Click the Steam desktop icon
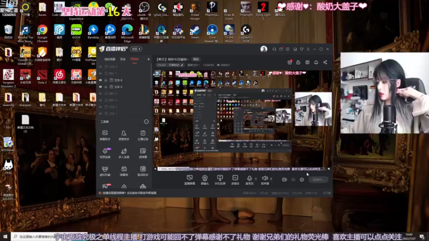Image resolution: width=429 pixels, height=241 pixels. (195, 32)
